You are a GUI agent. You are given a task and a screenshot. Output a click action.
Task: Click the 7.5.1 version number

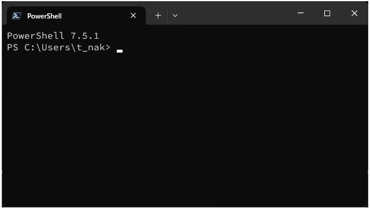pyautogui.click(x=85, y=36)
